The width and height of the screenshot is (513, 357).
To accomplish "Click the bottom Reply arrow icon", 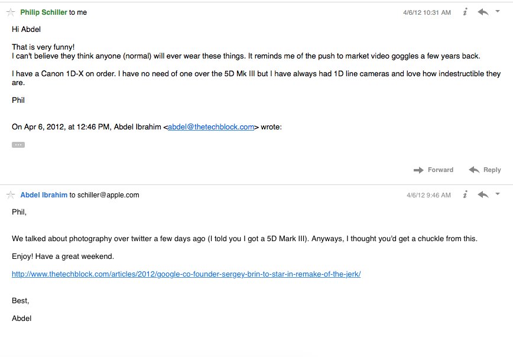I will [474, 170].
